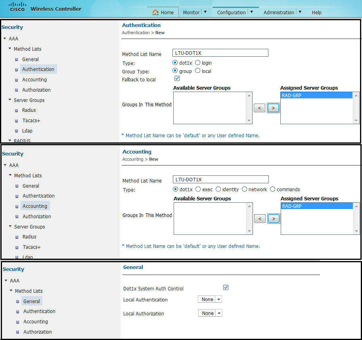This screenshot has width=362, height=340.
Task: Expand the Administration menu arrow
Action: (x=300, y=12)
